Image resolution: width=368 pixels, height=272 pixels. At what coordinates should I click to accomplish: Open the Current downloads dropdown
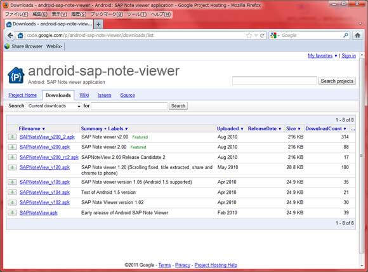point(54,106)
